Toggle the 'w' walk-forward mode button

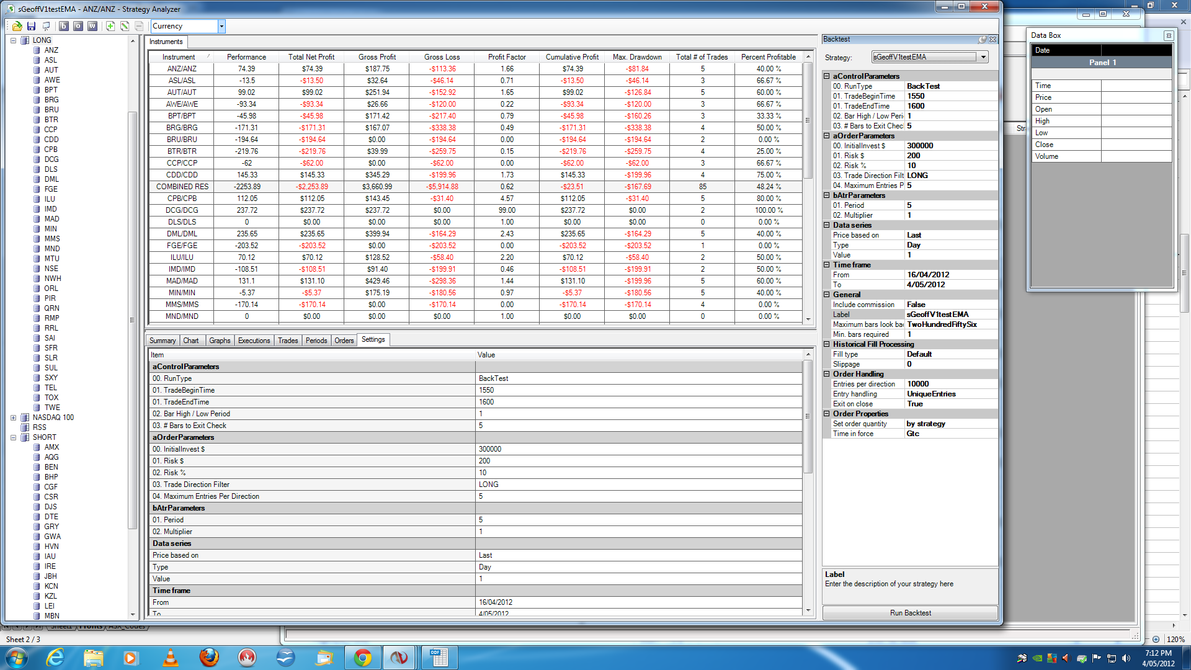point(92,26)
